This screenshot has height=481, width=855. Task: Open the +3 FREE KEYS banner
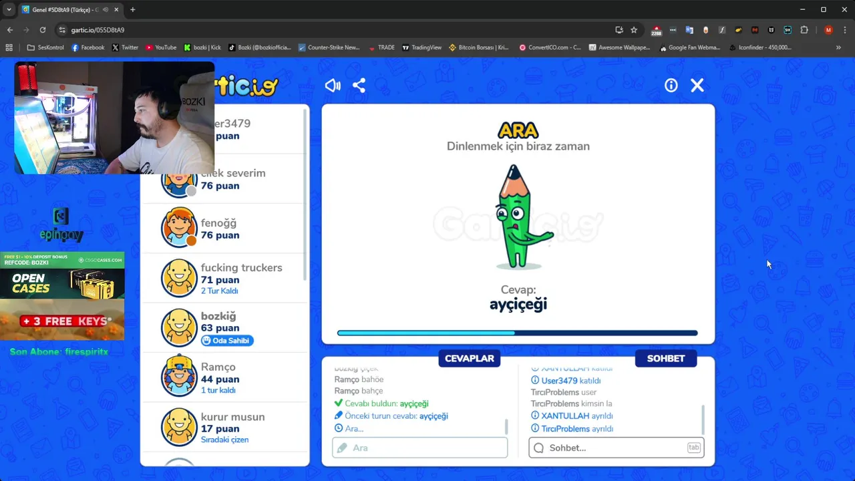click(62, 319)
